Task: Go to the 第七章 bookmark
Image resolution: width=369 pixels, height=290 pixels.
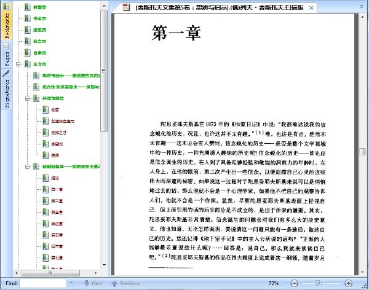Action: tap(57, 258)
